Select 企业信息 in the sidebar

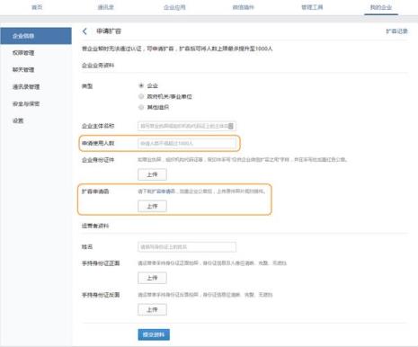coord(36,36)
